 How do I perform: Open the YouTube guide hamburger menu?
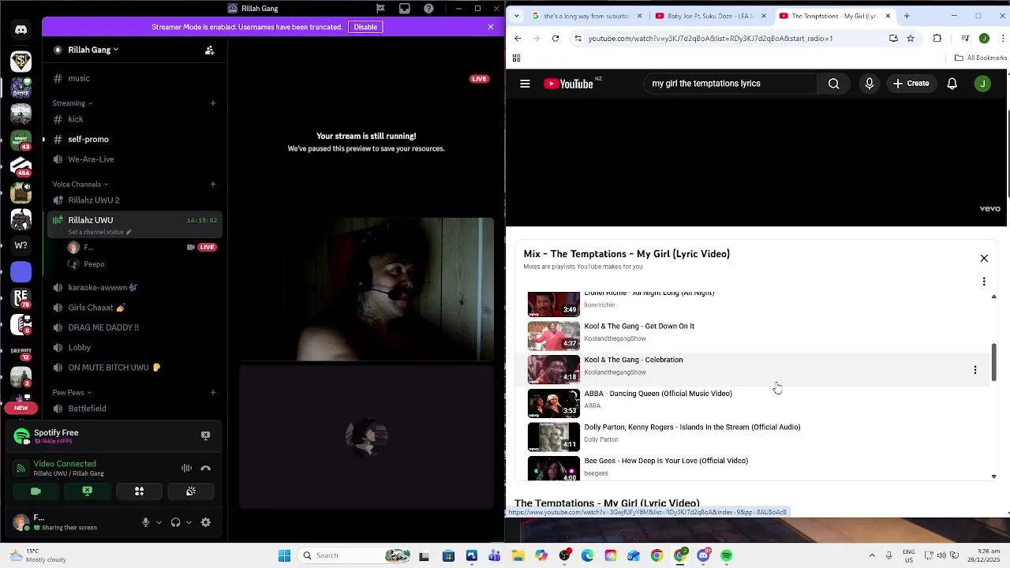point(525,84)
